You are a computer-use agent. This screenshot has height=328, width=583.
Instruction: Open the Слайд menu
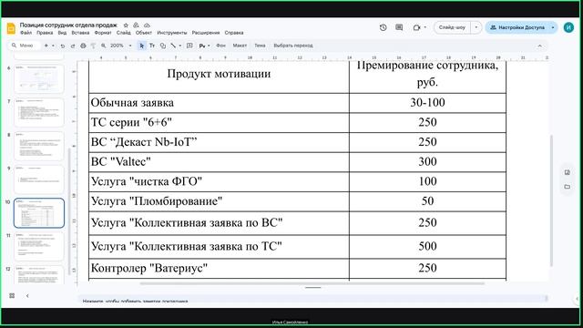click(124, 33)
